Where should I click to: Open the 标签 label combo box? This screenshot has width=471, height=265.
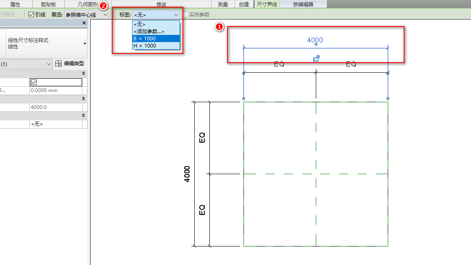pos(156,15)
